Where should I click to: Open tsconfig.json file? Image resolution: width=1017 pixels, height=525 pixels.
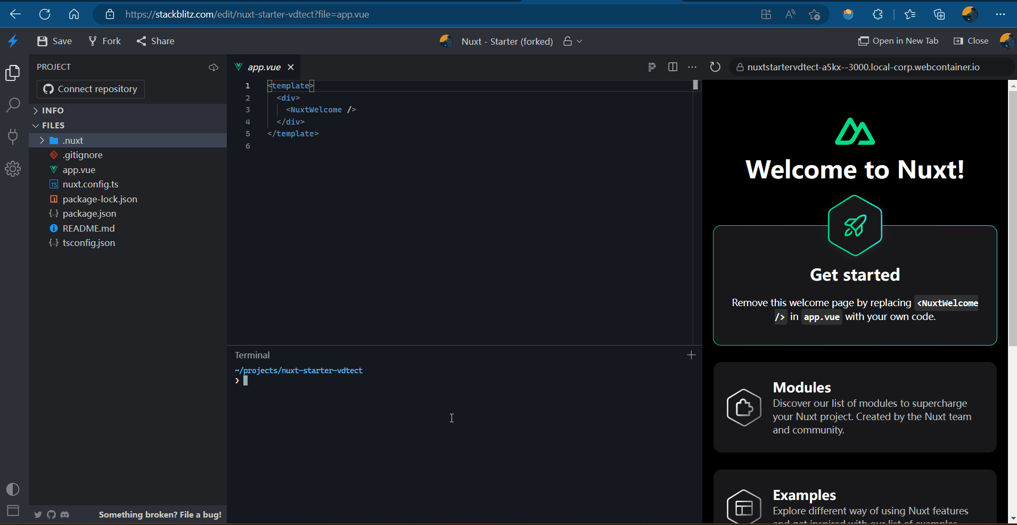(x=128, y=243)
